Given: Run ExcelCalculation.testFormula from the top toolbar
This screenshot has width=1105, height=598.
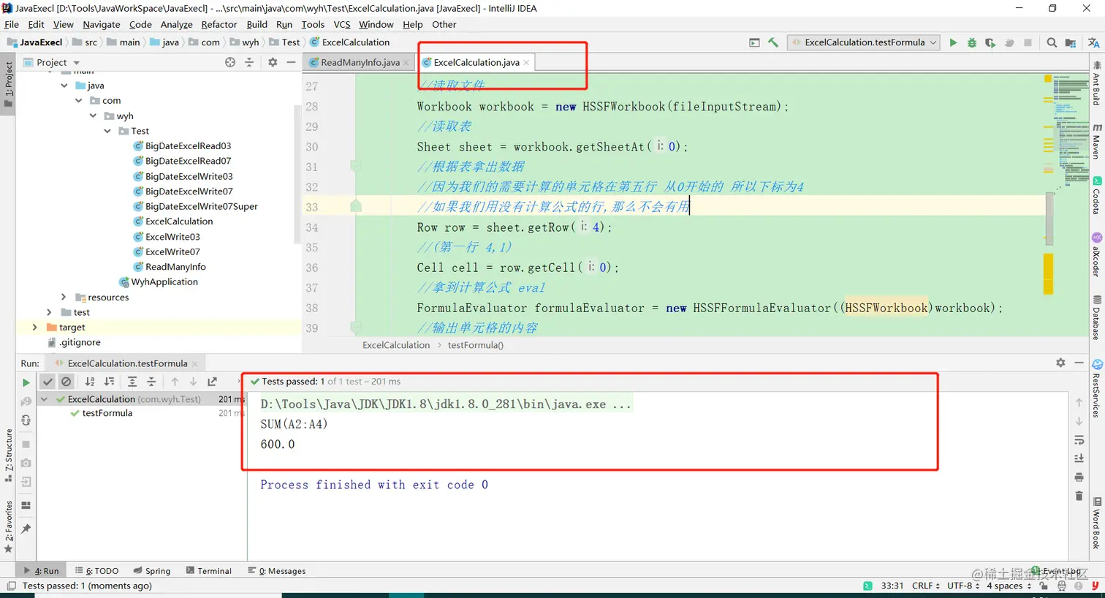Looking at the screenshot, I should pyautogui.click(x=953, y=42).
